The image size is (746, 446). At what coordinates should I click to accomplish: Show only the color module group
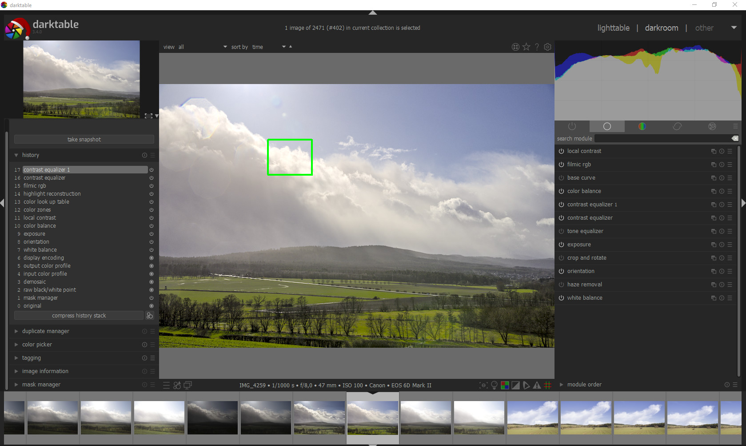pos(642,126)
